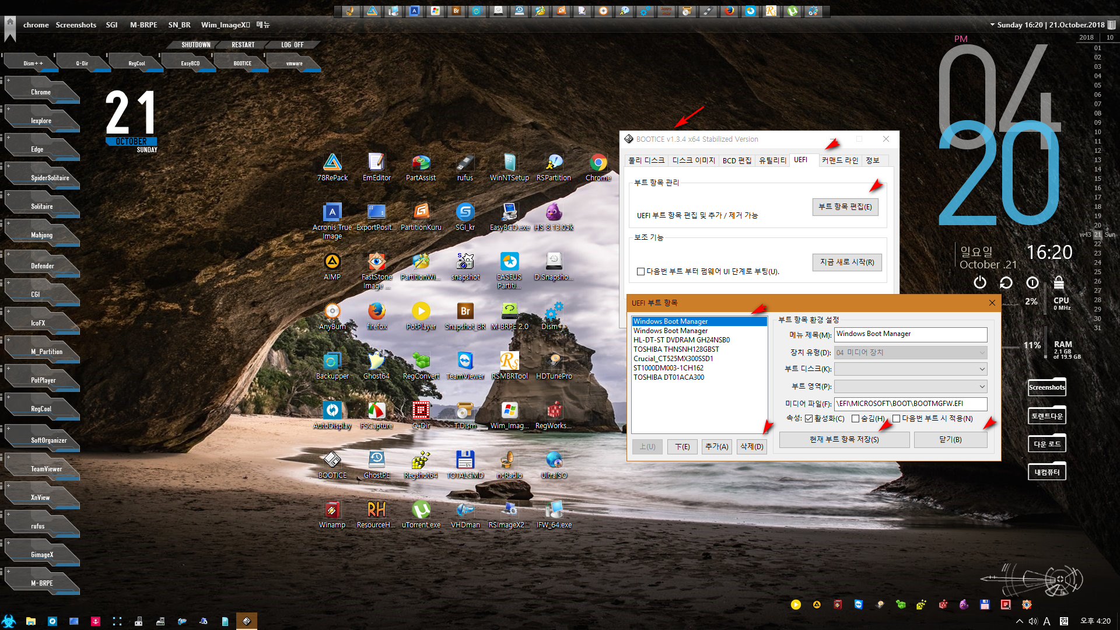
Task: Open the date dropdown arrow in top bar
Action: [992, 24]
